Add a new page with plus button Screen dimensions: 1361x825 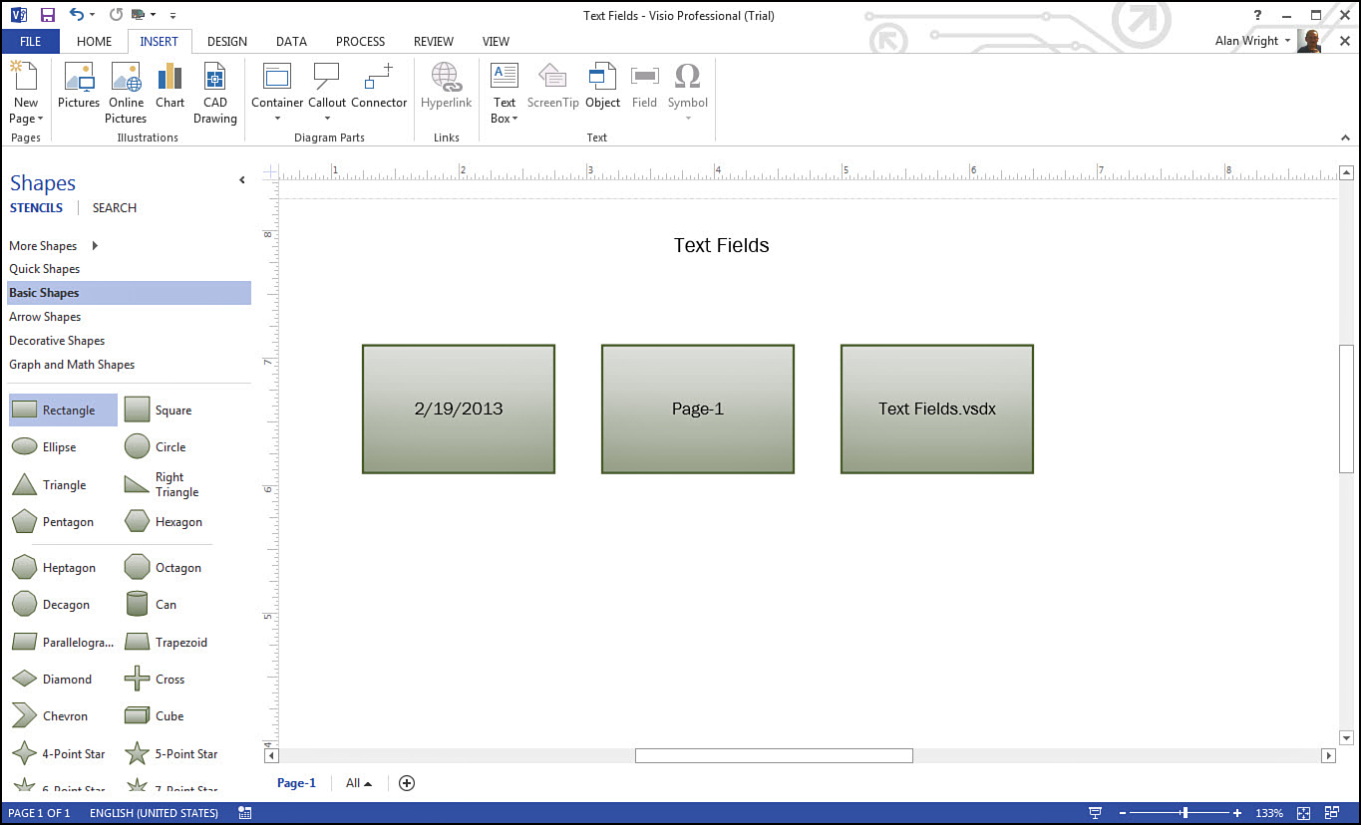coord(407,783)
